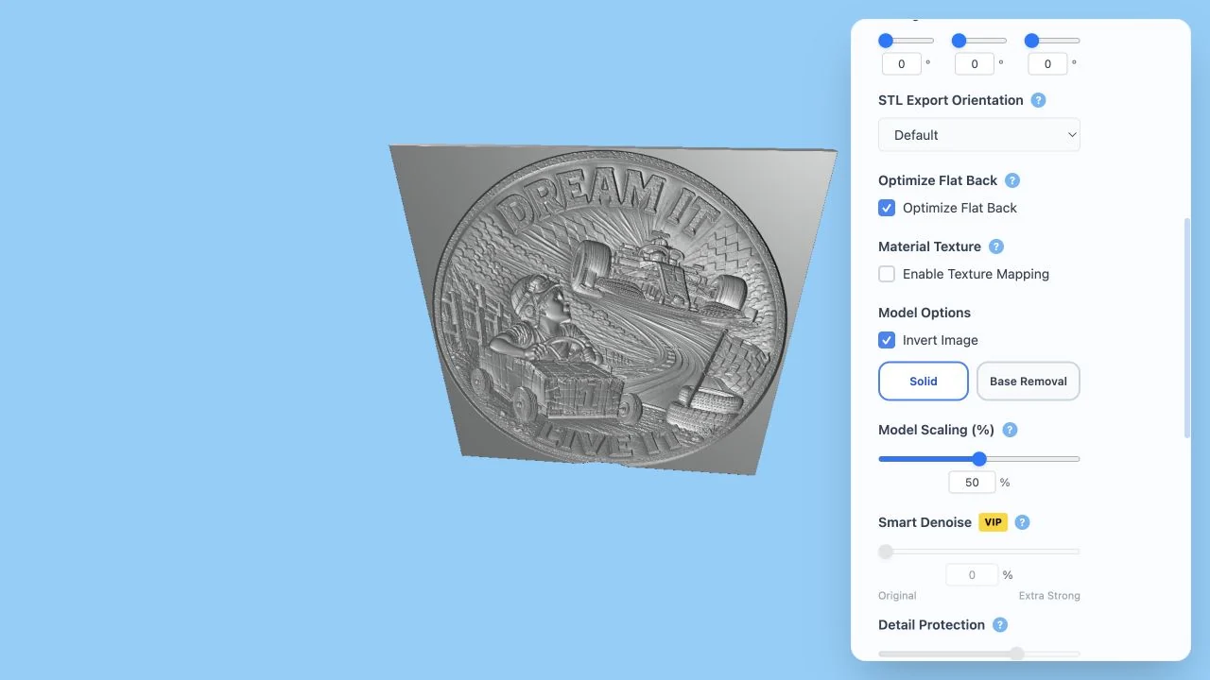Click the Detail Protection question mark icon
This screenshot has height=680, width=1210.
tap(1000, 625)
